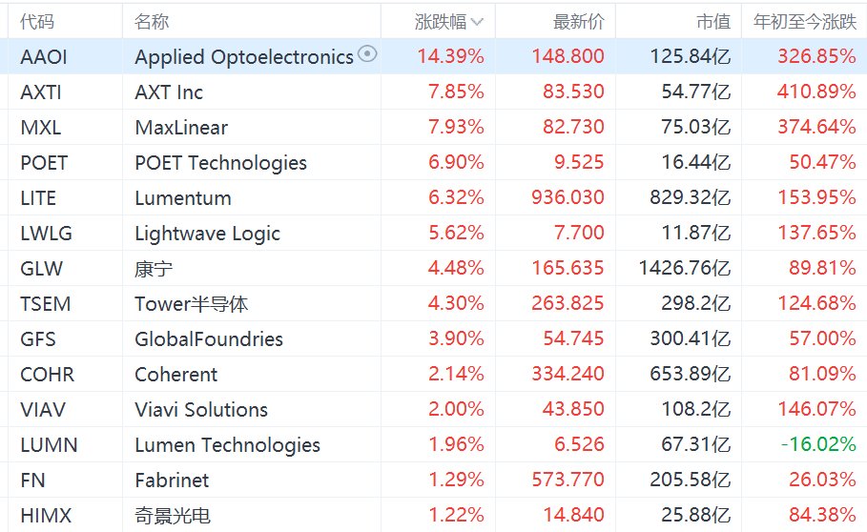Open MaxLinear stock details
The height and width of the screenshot is (532, 867).
click(433, 127)
